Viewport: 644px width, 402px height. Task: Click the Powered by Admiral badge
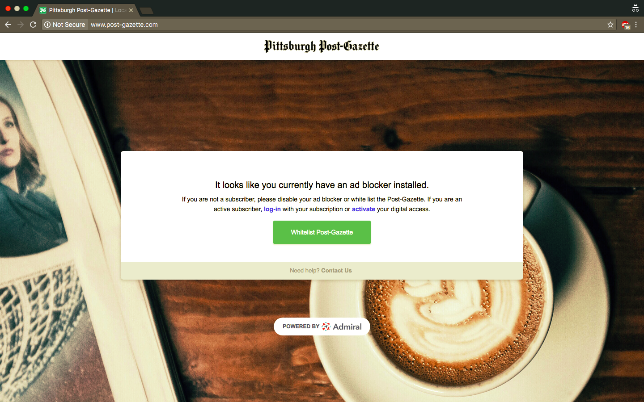coord(322,327)
